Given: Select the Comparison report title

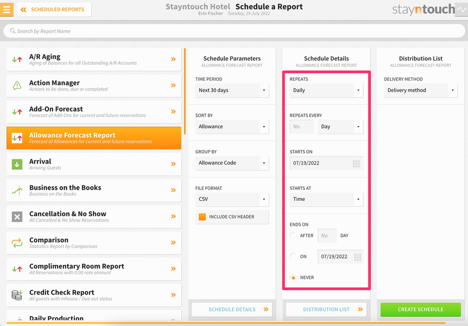Looking at the screenshot, I should 49,240.
